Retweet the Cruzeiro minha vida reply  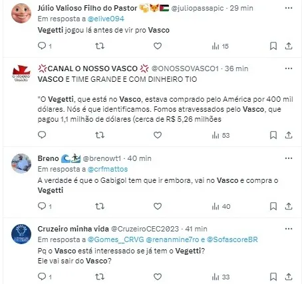pos(100,277)
